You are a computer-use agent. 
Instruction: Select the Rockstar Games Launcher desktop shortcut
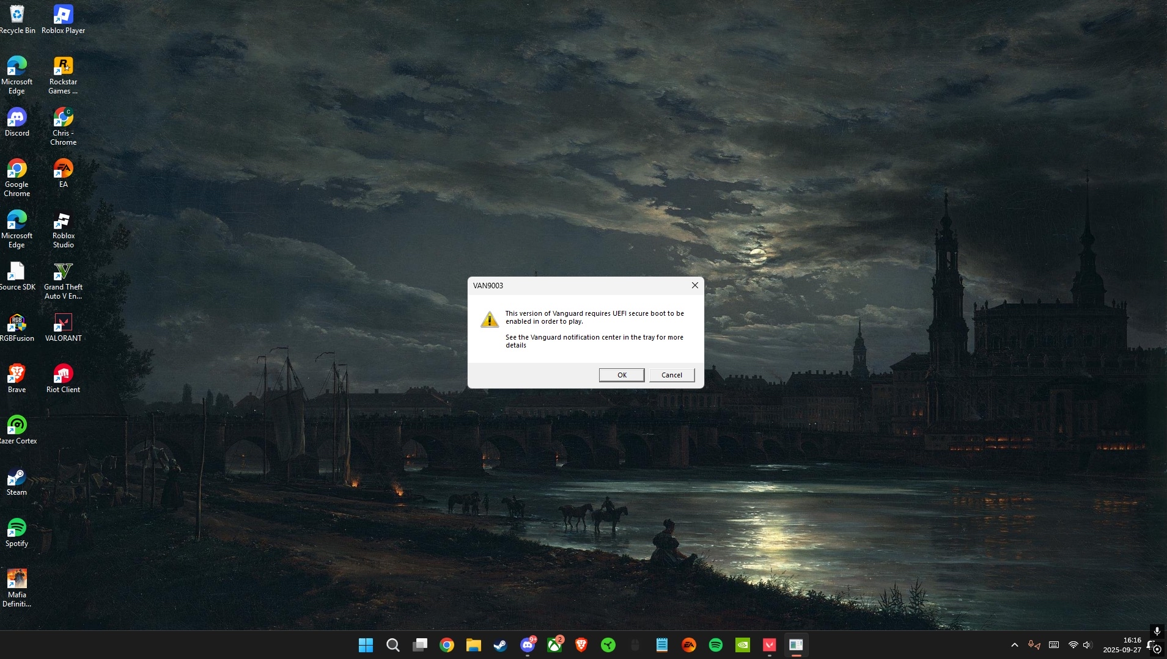[x=63, y=76]
